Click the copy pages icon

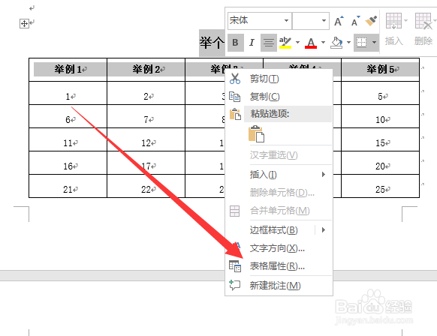point(235,97)
